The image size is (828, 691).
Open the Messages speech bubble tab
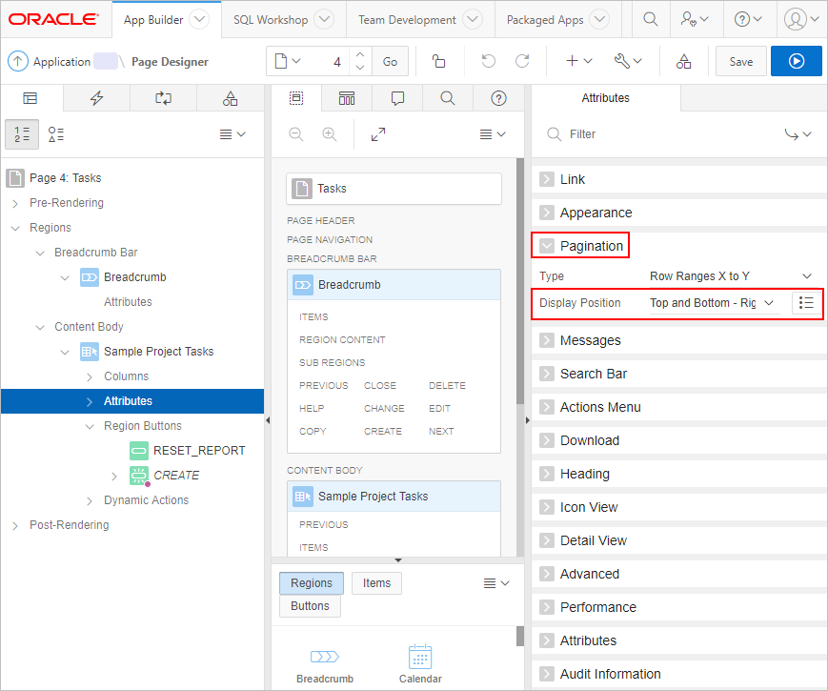(x=397, y=97)
